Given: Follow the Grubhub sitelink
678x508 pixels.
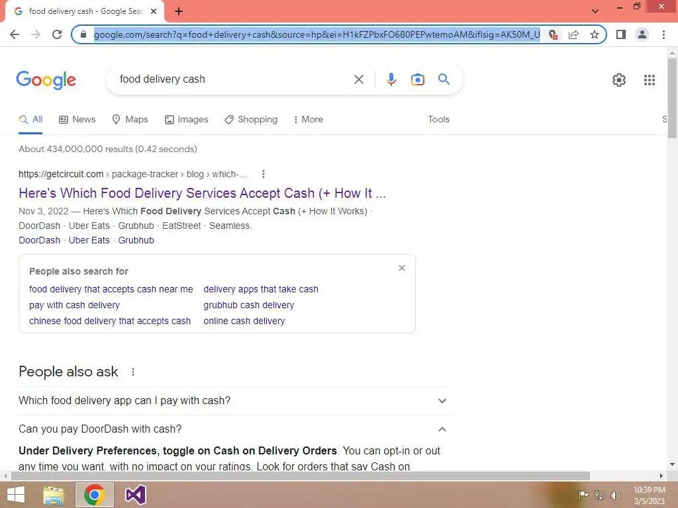Looking at the screenshot, I should click(x=136, y=240).
